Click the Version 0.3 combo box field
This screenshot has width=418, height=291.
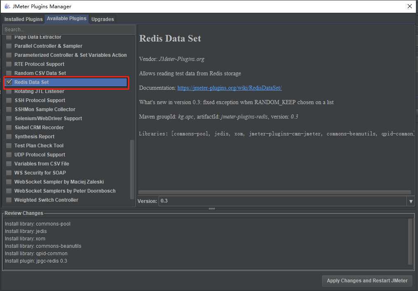pos(283,201)
